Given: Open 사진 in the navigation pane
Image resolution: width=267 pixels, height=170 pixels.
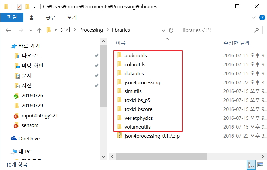Looking at the screenshot, I should point(26,85).
